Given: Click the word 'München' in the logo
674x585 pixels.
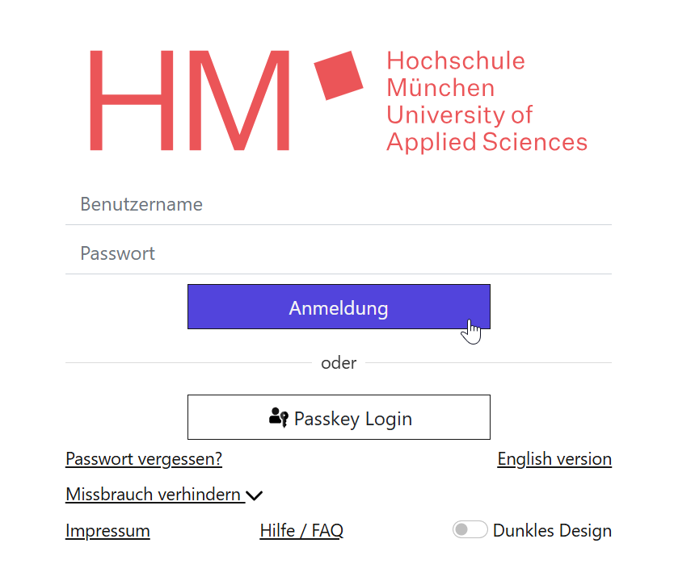Looking at the screenshot, I should (440, 87).
